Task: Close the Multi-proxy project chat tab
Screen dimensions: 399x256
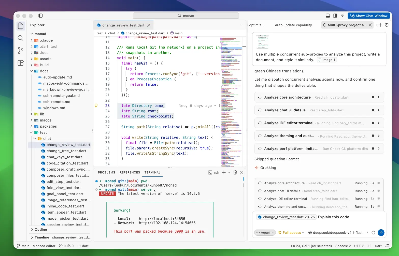Action: [x=370, y=25]
